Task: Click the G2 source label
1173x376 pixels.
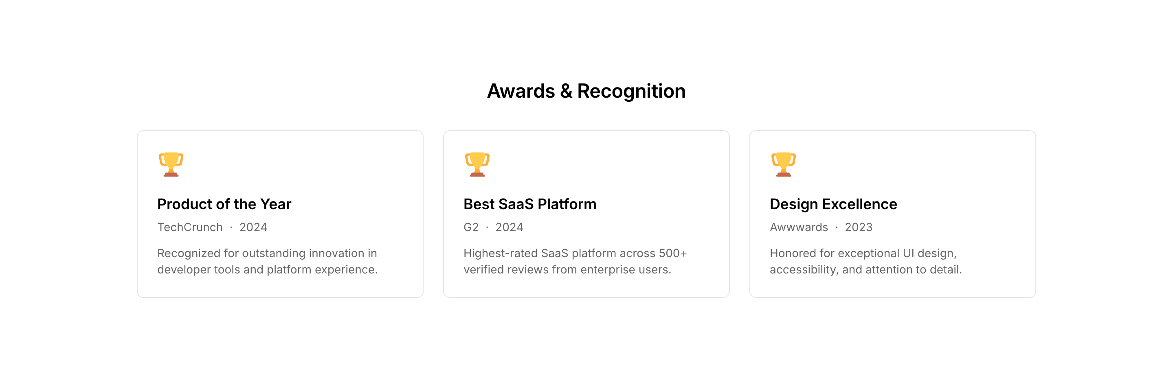Action: tap(471, 227)
